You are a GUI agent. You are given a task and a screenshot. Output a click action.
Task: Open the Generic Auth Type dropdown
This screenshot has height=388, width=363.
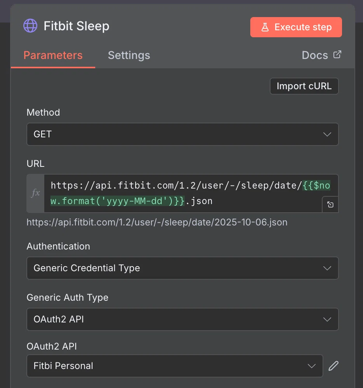click(182, 319)
